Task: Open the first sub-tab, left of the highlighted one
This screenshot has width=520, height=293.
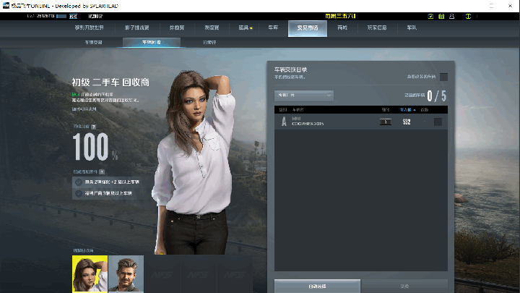Action: point(93,43)
